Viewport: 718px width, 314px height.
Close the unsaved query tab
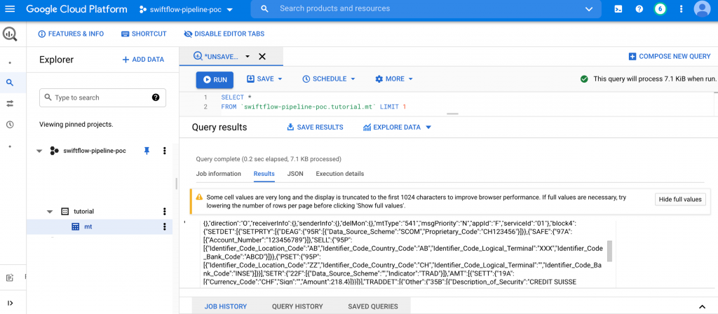[x=262, y=57]
